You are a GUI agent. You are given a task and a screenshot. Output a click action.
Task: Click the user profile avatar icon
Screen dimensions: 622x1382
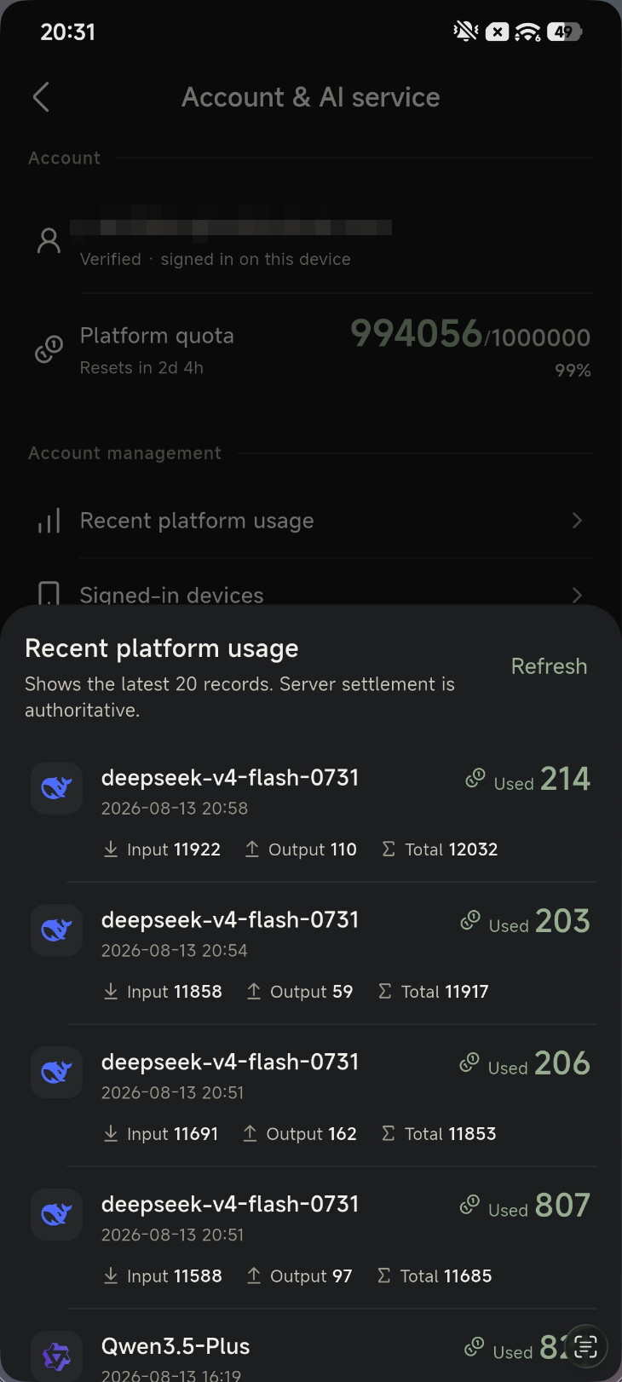tap(49, 241)
